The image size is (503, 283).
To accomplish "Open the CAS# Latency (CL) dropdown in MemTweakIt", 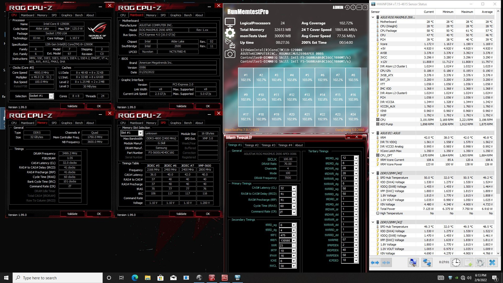I will 294,188.
